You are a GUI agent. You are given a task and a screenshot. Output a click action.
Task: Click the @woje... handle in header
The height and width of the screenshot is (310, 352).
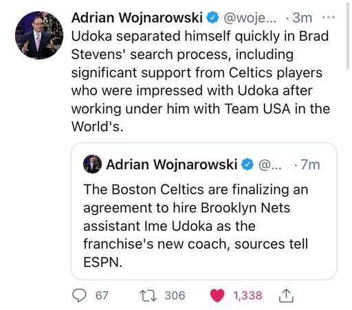(x=250, y=18)
